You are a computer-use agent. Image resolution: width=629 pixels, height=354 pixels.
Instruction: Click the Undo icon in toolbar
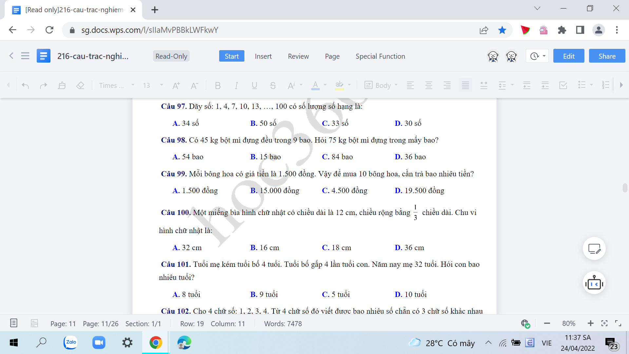point(25,85)
